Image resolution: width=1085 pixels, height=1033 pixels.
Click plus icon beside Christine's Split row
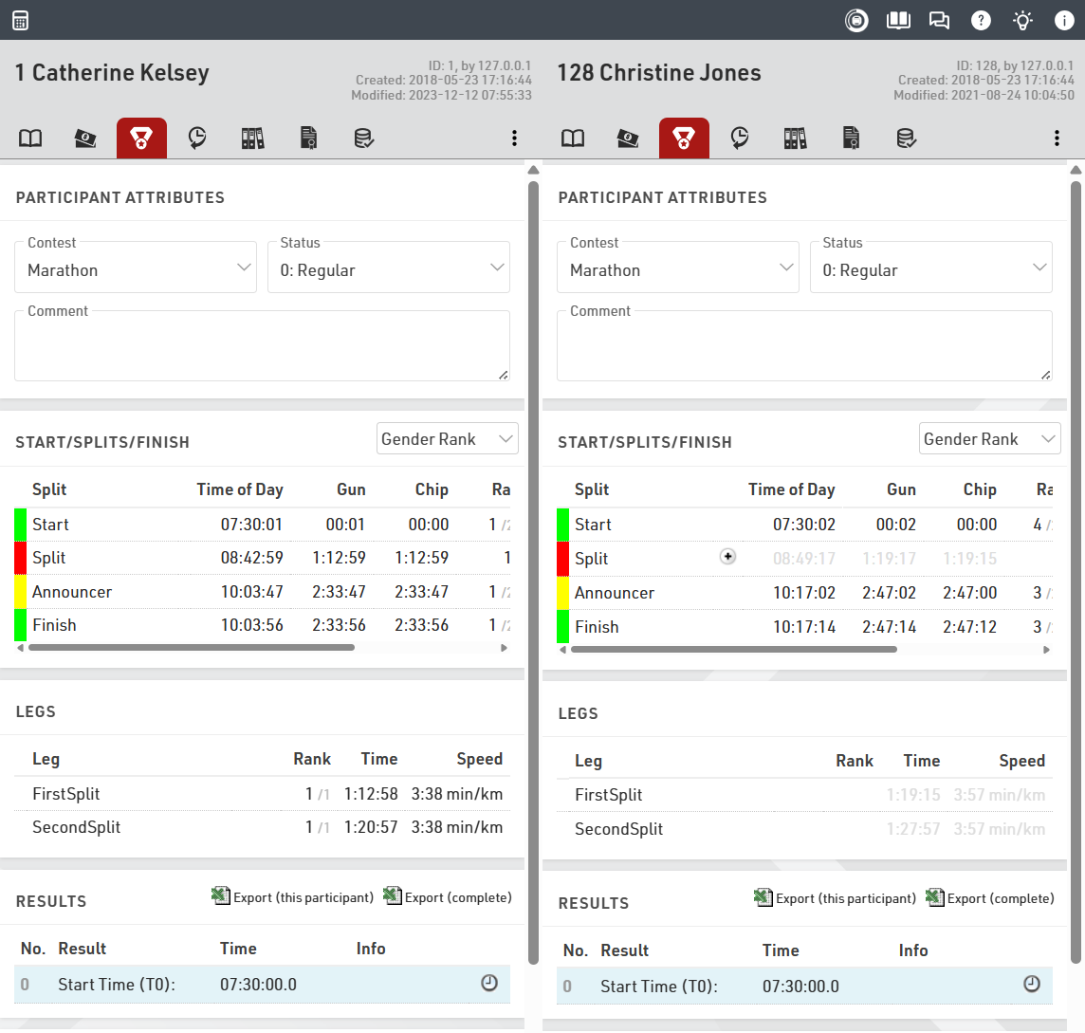pyautogui.click(x=727, y=557)
